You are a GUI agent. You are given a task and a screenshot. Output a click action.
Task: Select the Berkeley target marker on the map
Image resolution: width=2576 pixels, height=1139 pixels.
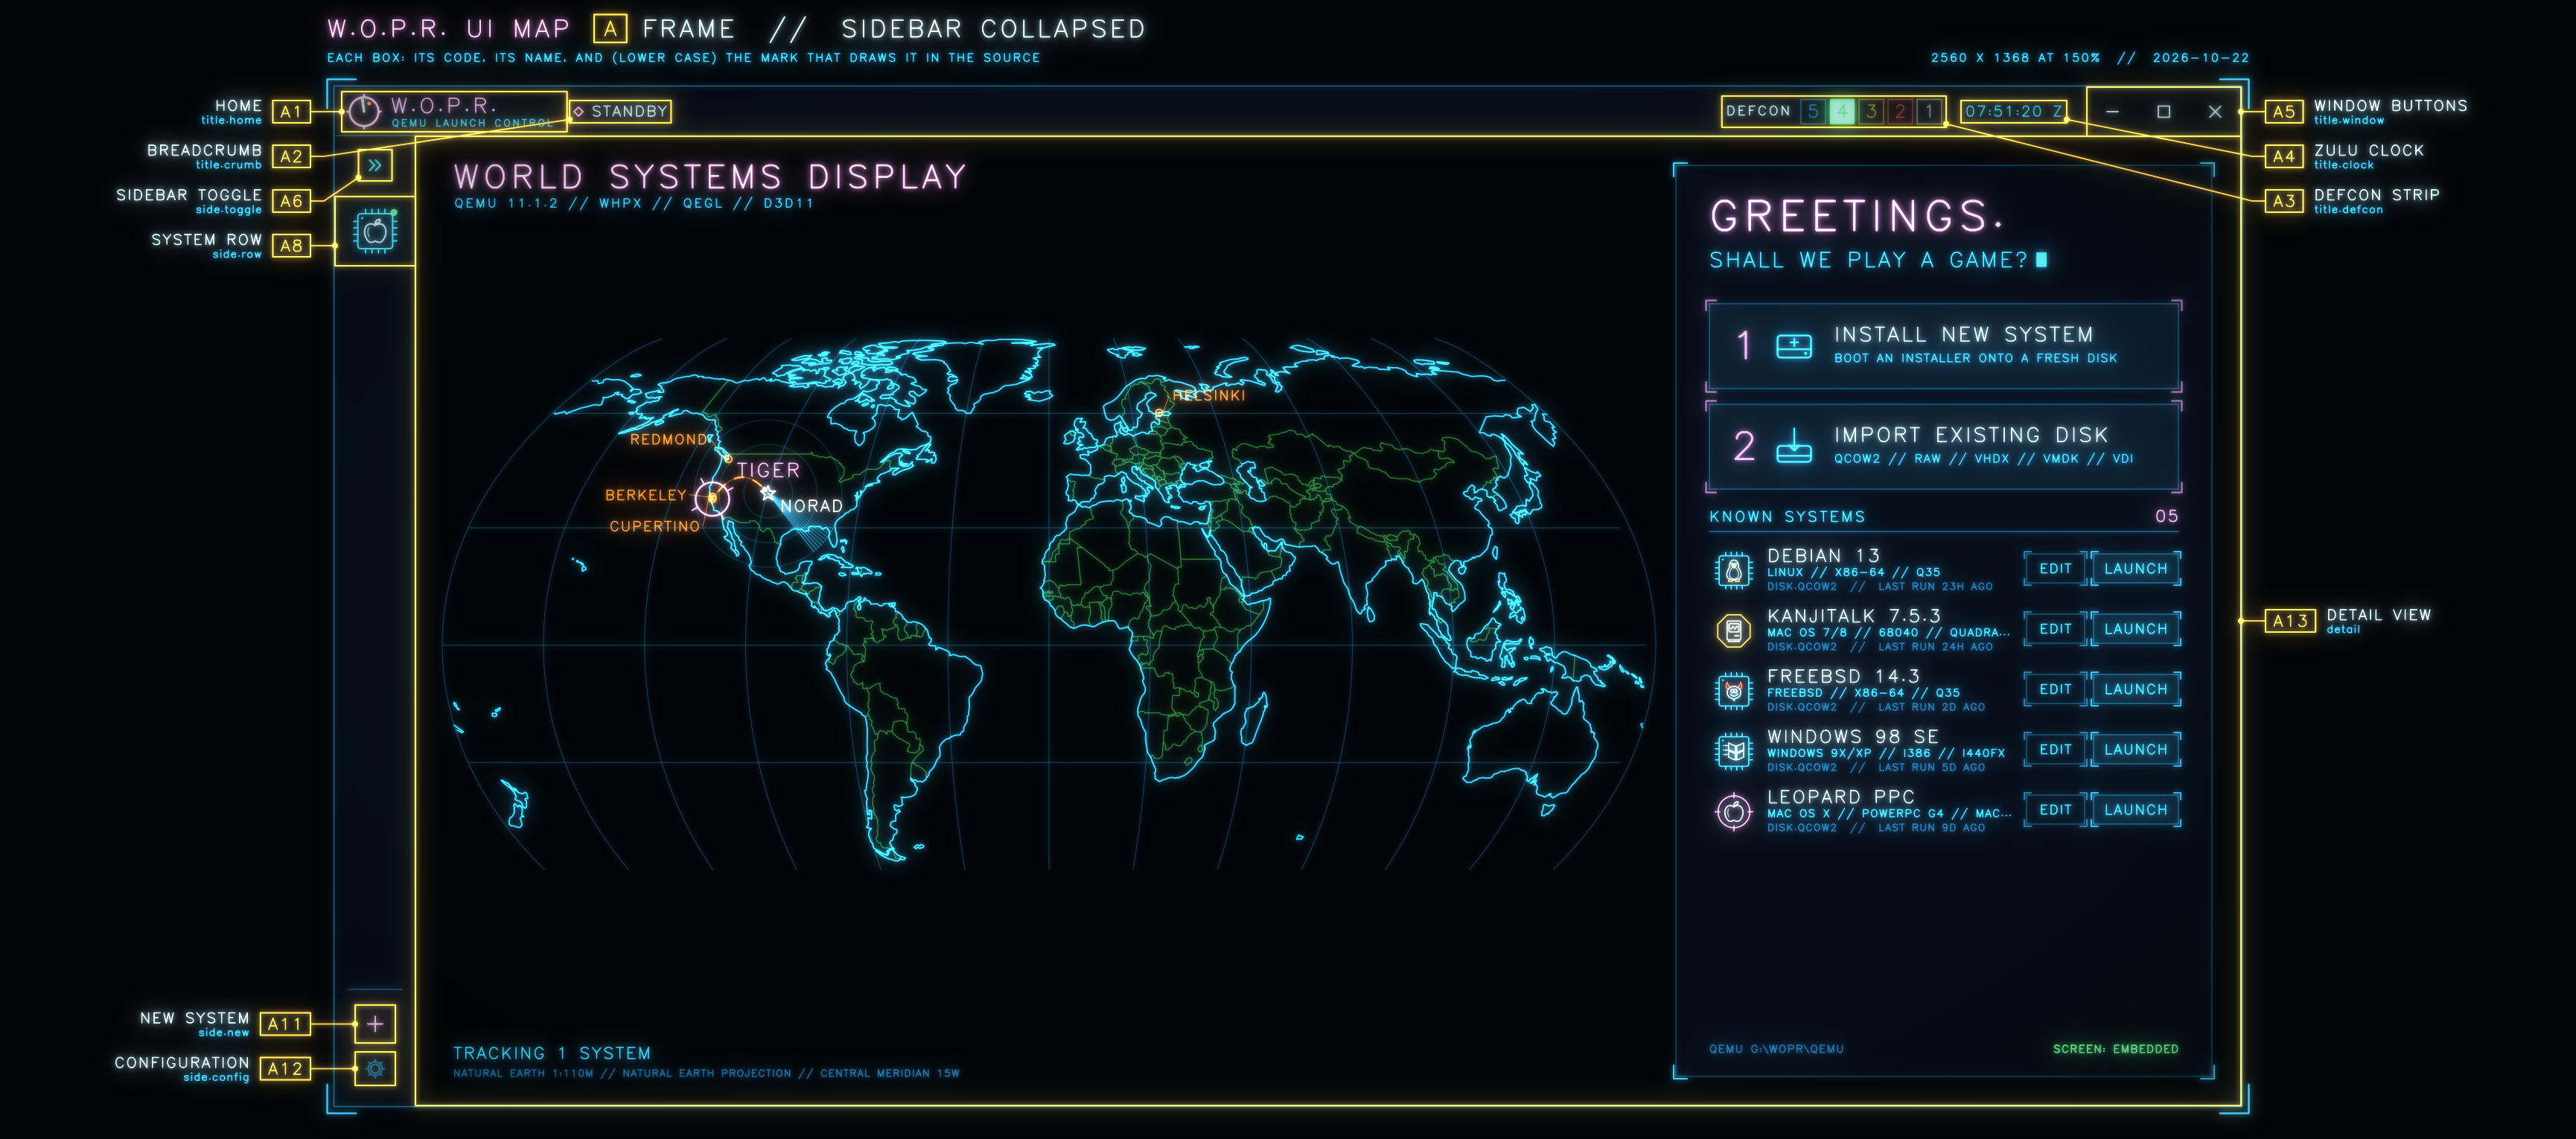click(x=712, y=497)
